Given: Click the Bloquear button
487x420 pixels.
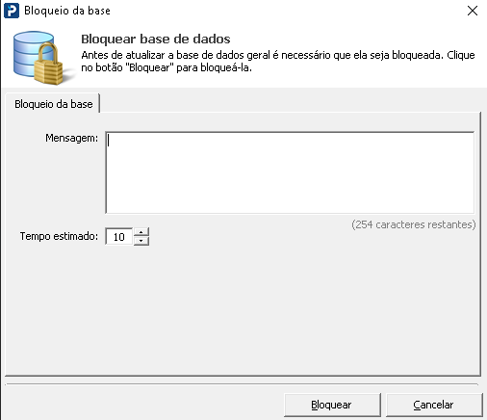Looking at the screenshot, I should pos(332,405).
